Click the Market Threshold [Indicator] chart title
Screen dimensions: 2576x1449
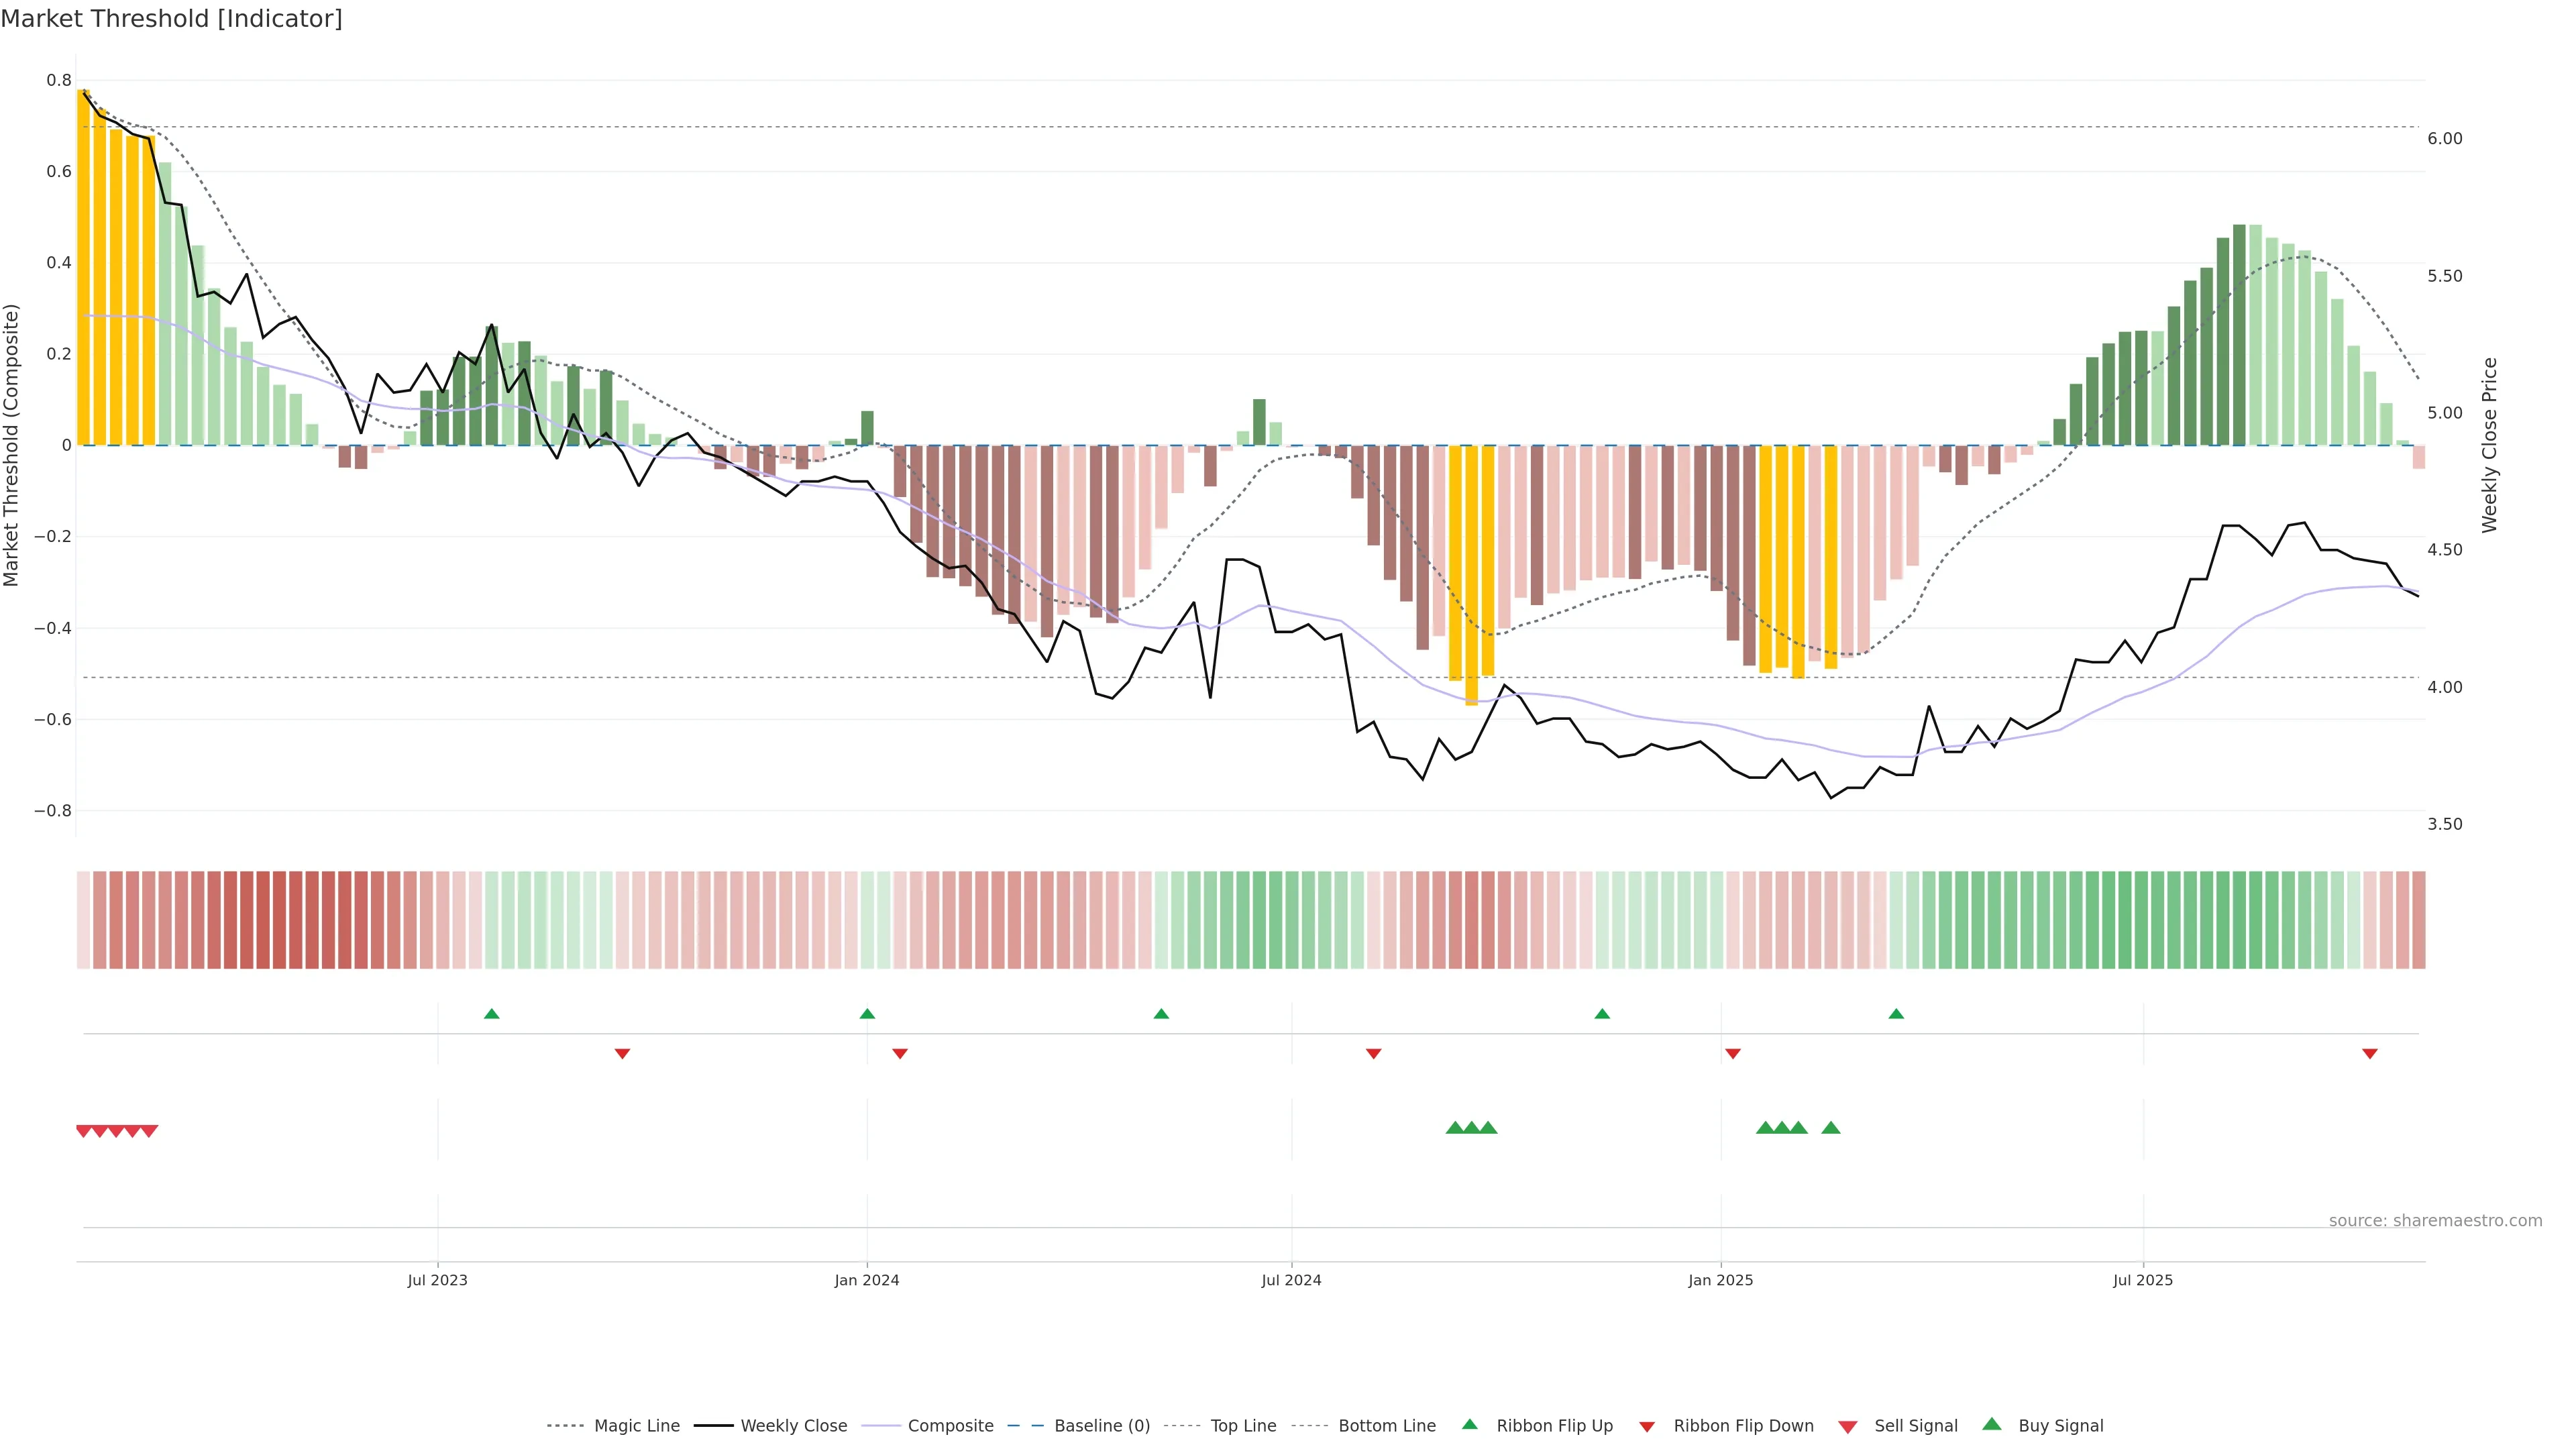click(x=171, y=19)
